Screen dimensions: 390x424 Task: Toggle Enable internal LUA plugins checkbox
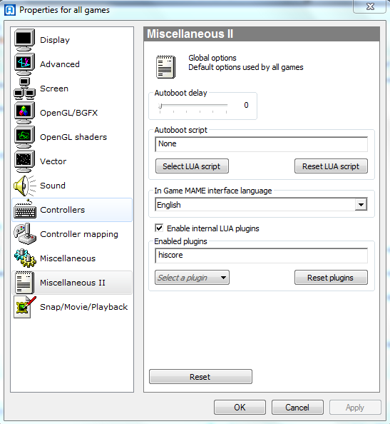pos(159,228)
